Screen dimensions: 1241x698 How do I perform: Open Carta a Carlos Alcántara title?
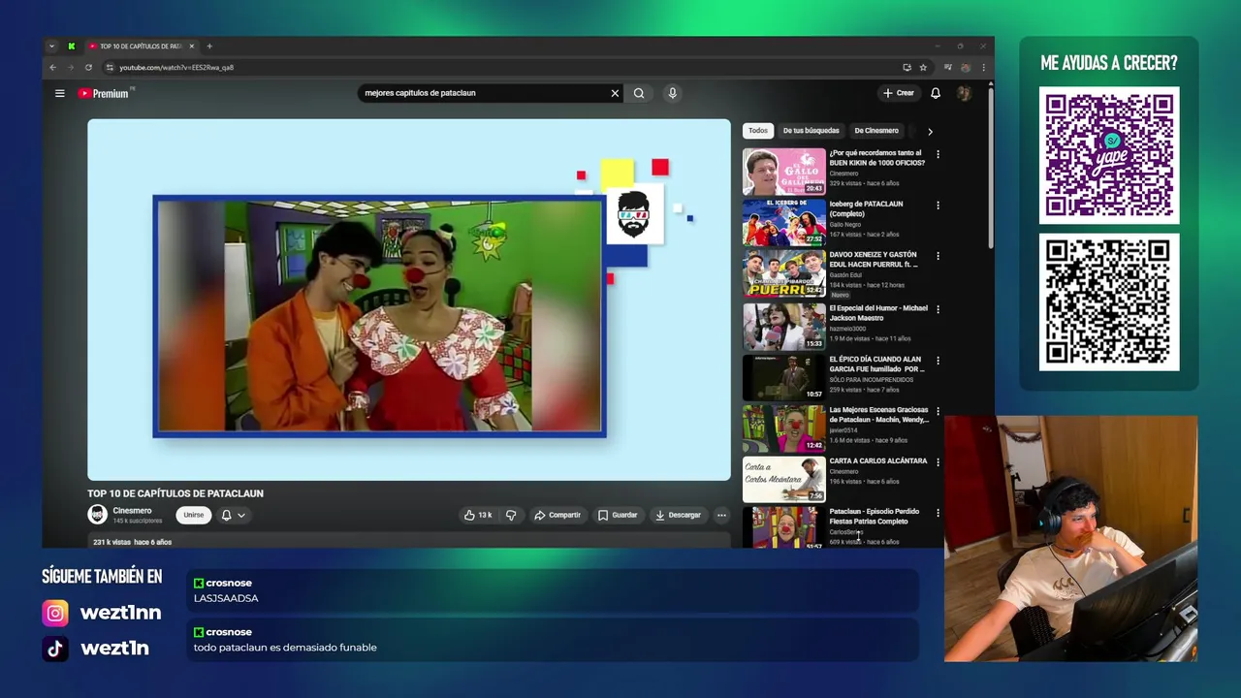(x=878, y=461)
